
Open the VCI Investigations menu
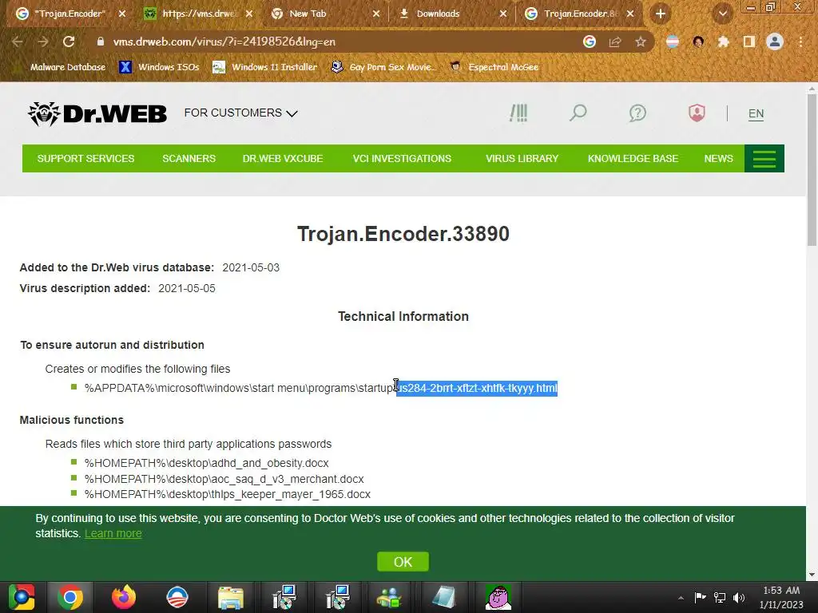coord(402,159)
